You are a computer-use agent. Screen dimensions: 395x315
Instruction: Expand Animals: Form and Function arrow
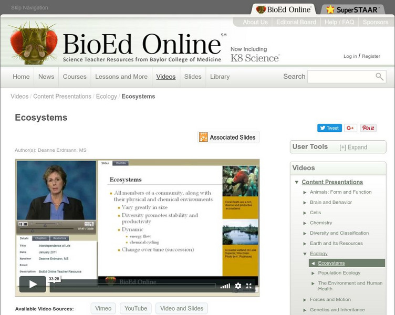(x=305, y=192)
